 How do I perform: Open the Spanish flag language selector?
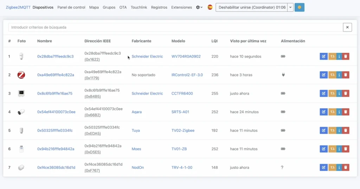point(210,7)
